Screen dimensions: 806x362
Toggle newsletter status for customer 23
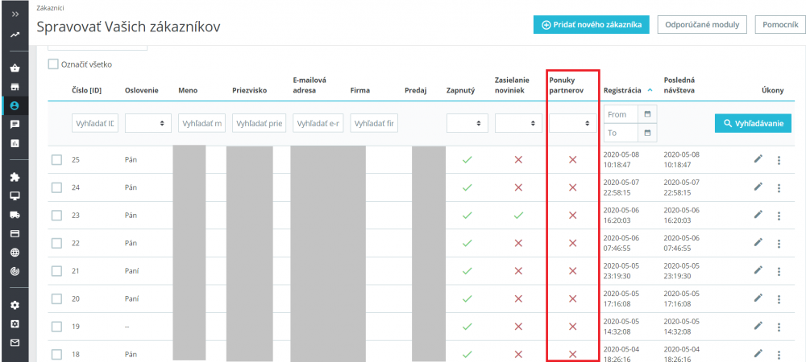pyautogui.click(x=518, y=216)
